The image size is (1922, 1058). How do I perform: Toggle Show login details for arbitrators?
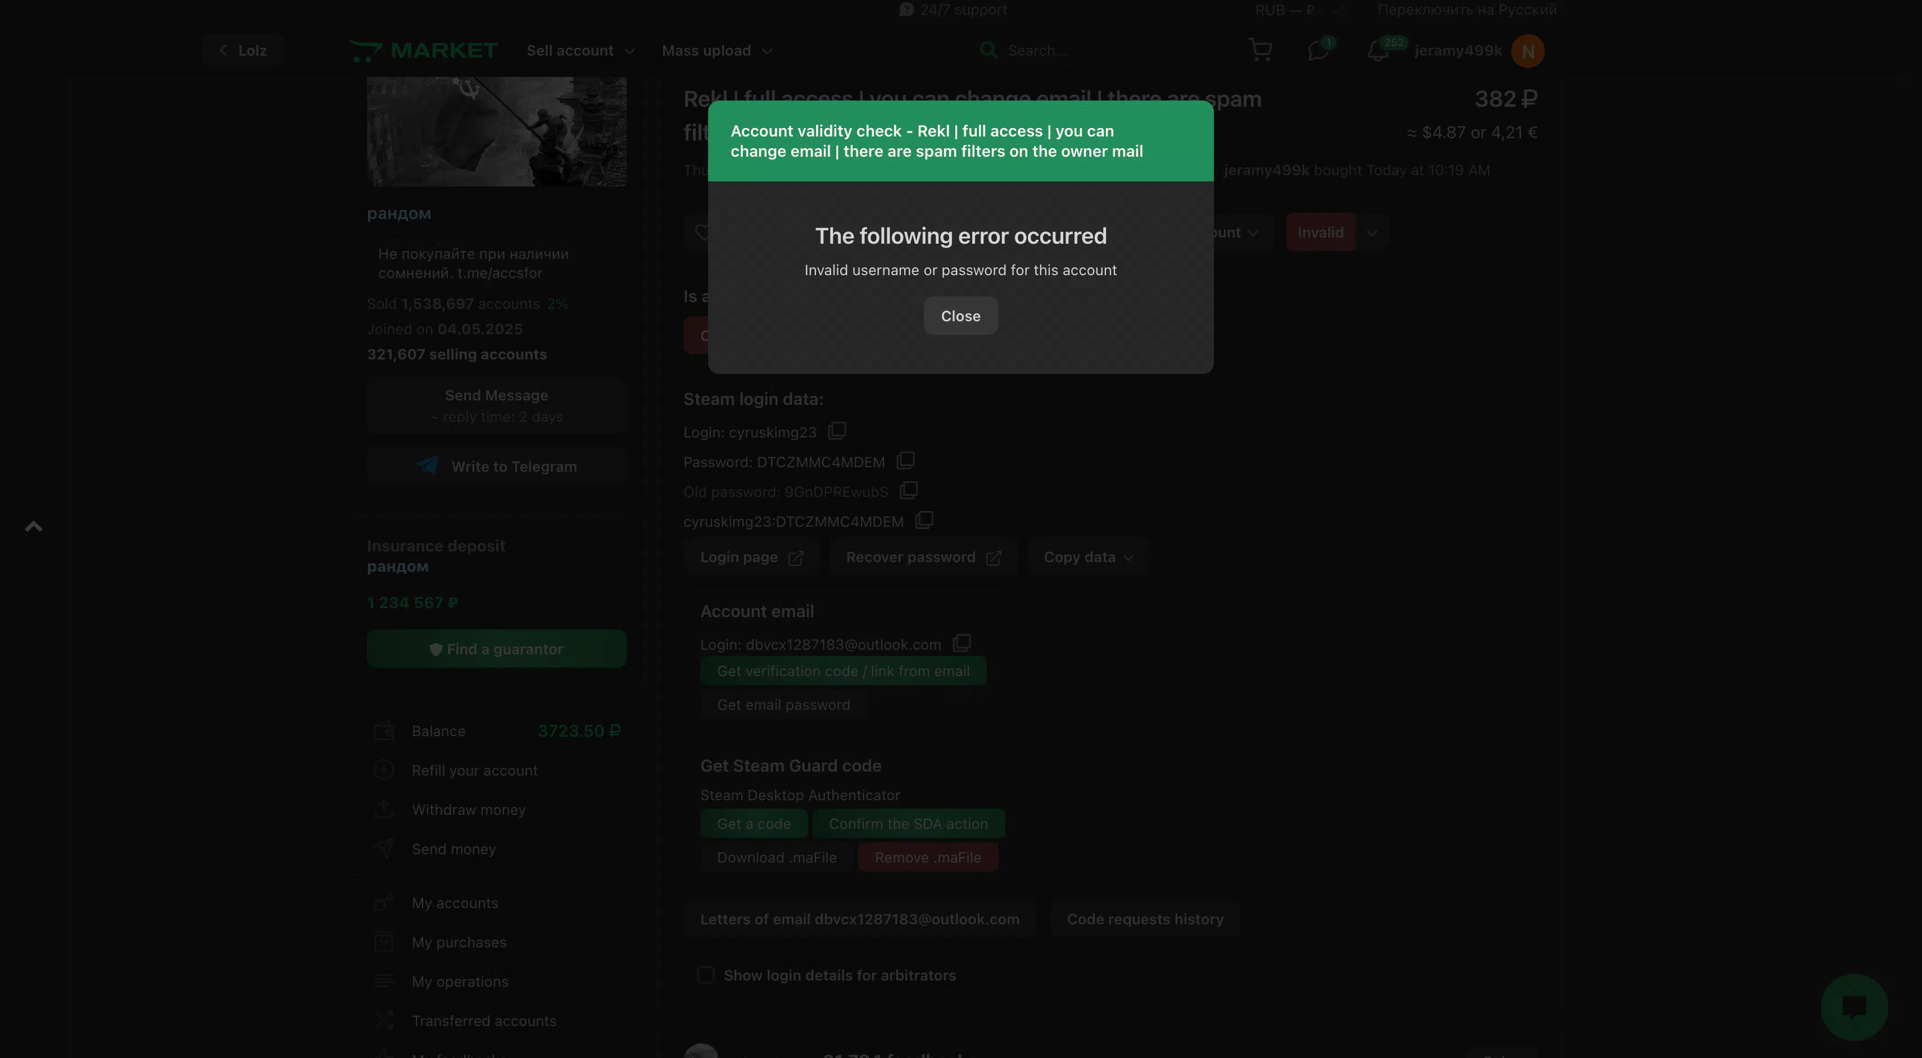705,974
